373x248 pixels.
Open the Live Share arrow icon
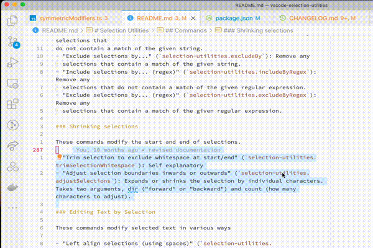pos(13,146)
